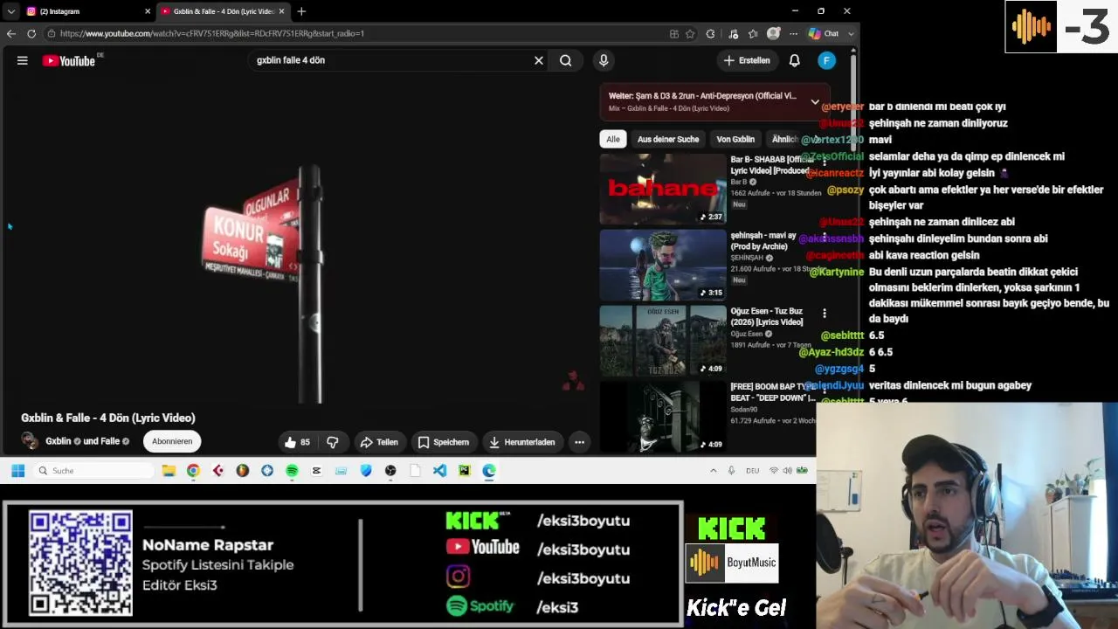Screen dimensions: 1118x629
Task: Reload the page in the browser
Action: click(x=31, y=33)
